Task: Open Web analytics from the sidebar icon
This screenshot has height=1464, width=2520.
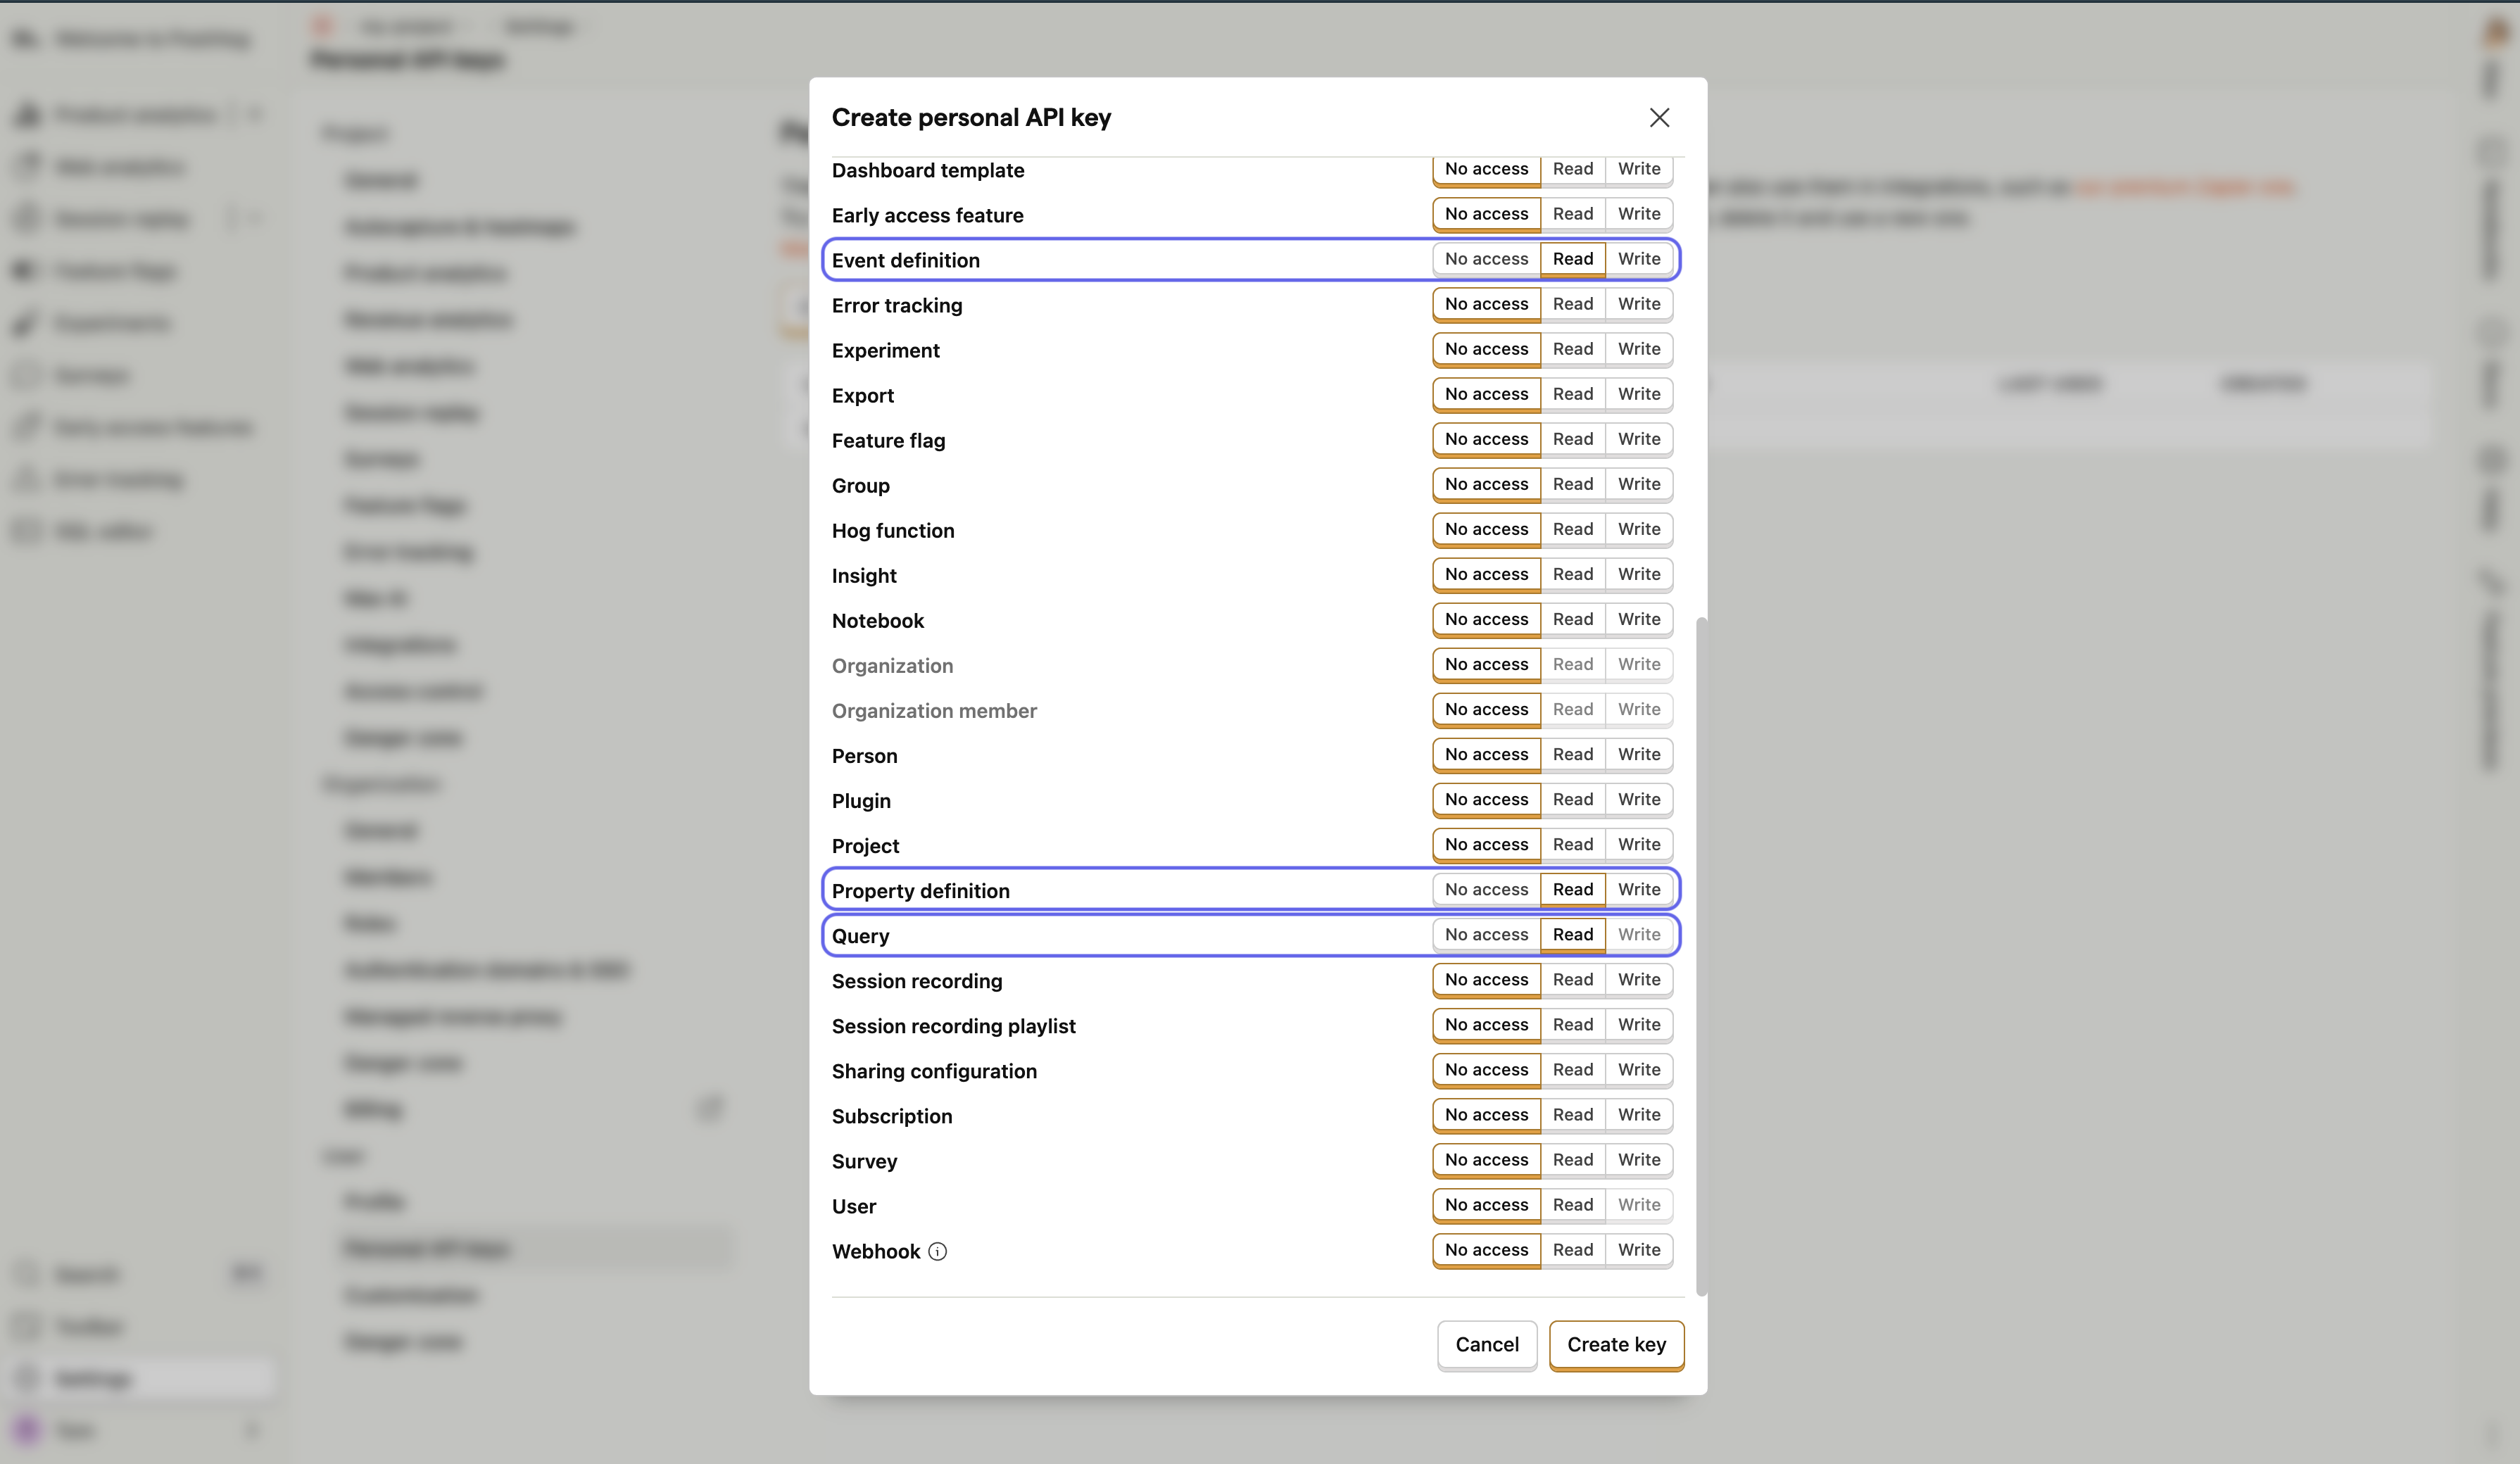Action: click(27, 166)
